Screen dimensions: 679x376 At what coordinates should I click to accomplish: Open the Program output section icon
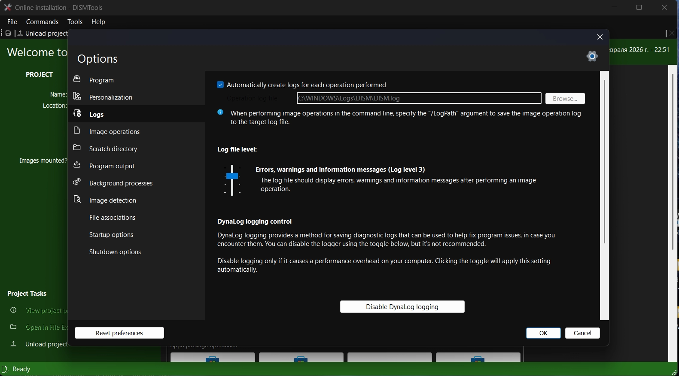pyautogui.click(x=77, y=165)
